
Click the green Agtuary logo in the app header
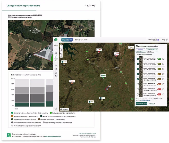click(56, 40)
